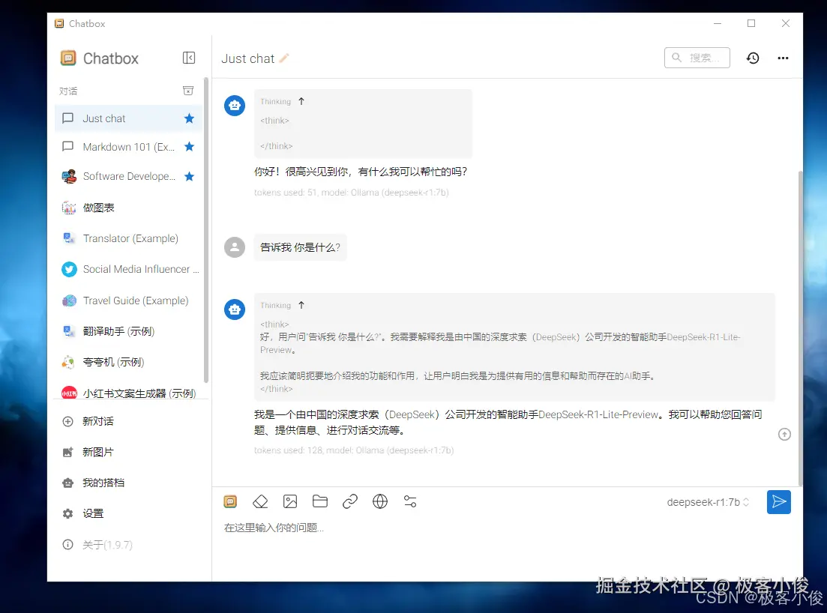Click the sidebar scrollbar
This screenshot has width=827, height=613.
coord(206,230)
